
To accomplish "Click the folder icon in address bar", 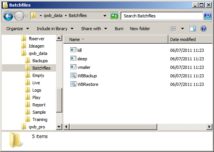I will tap(33, 15).
